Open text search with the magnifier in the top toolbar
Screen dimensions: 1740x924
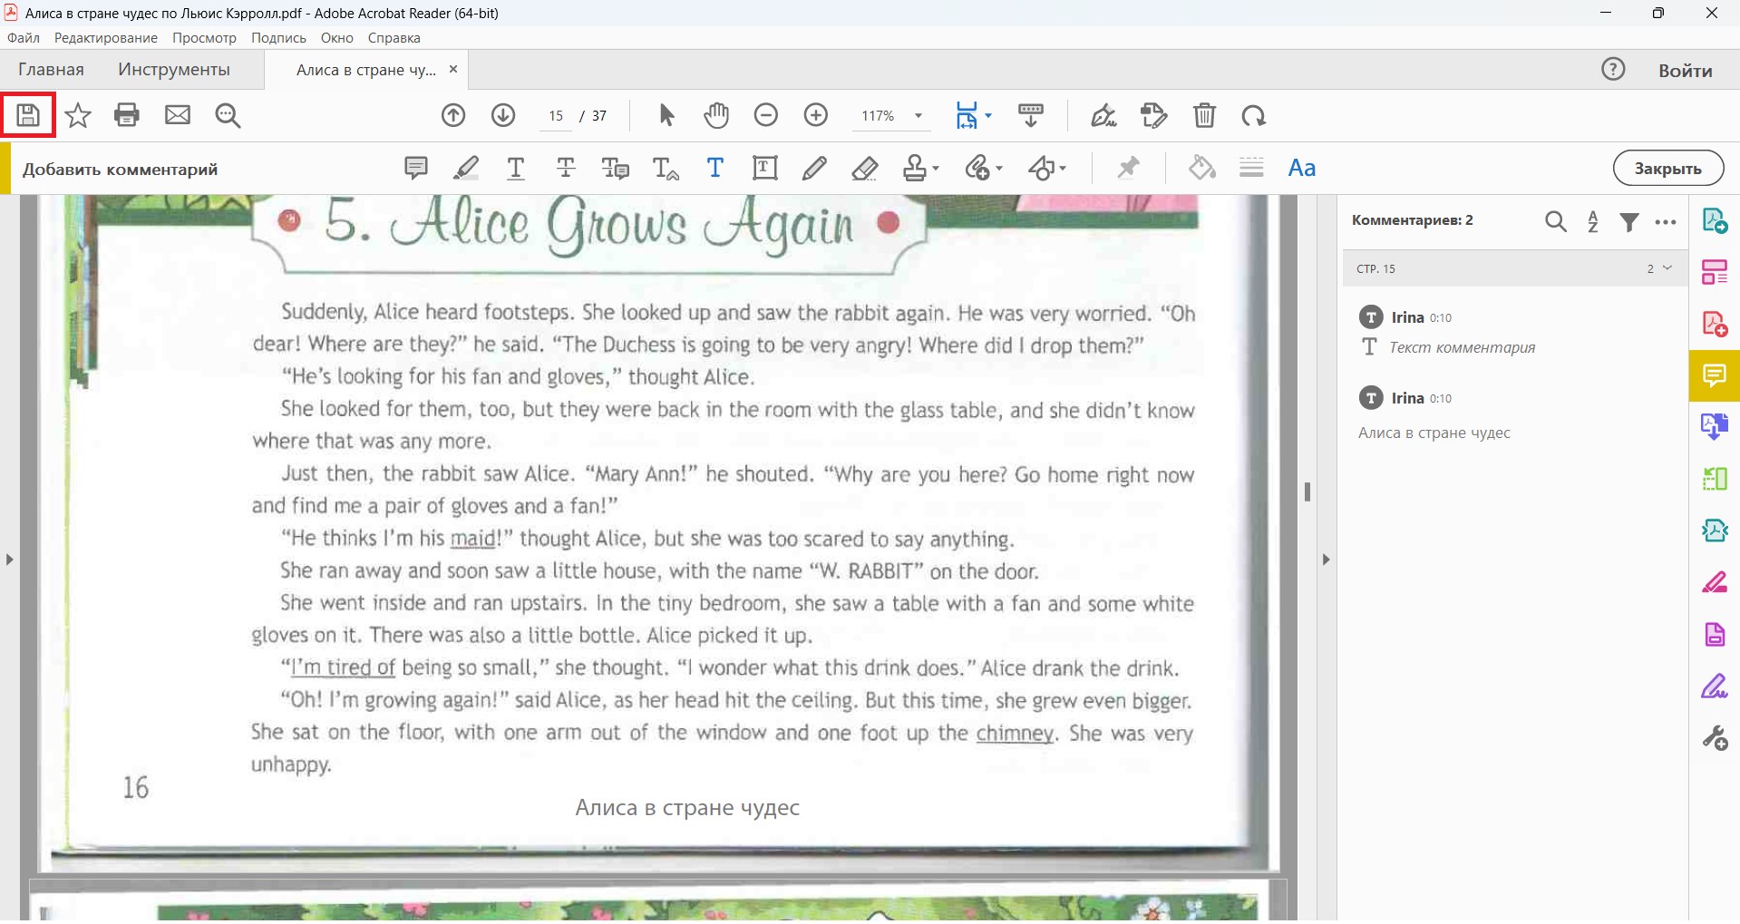228,115
